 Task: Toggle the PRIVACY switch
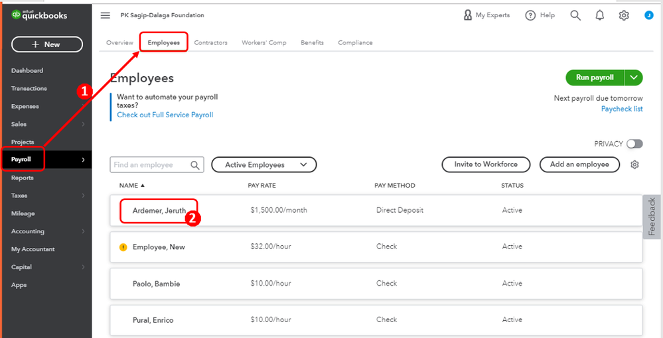click(634, 144)
